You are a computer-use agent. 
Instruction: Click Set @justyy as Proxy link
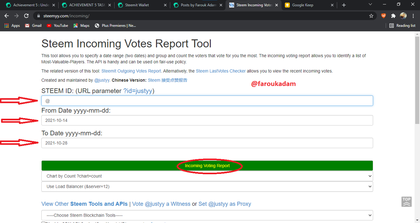[x=225, y=204]
